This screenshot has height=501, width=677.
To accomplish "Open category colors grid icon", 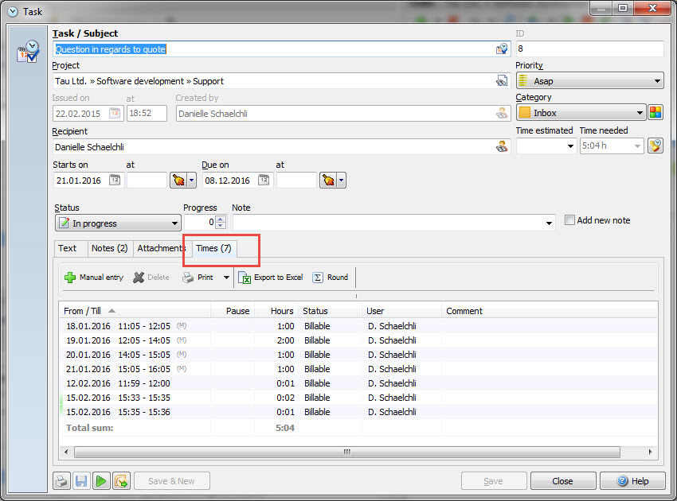I will point(655,113).
